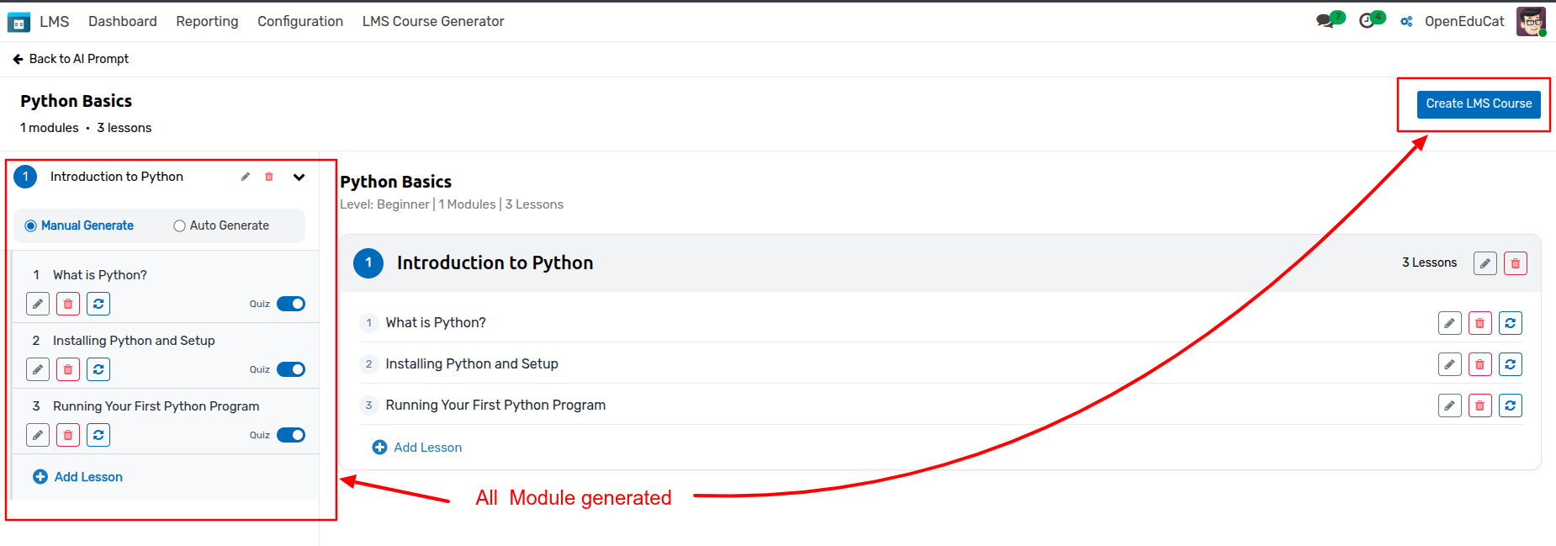Edit What is Python? in main lesson list
Viewport: 1556px width, 546px height.
point(1450,323)
